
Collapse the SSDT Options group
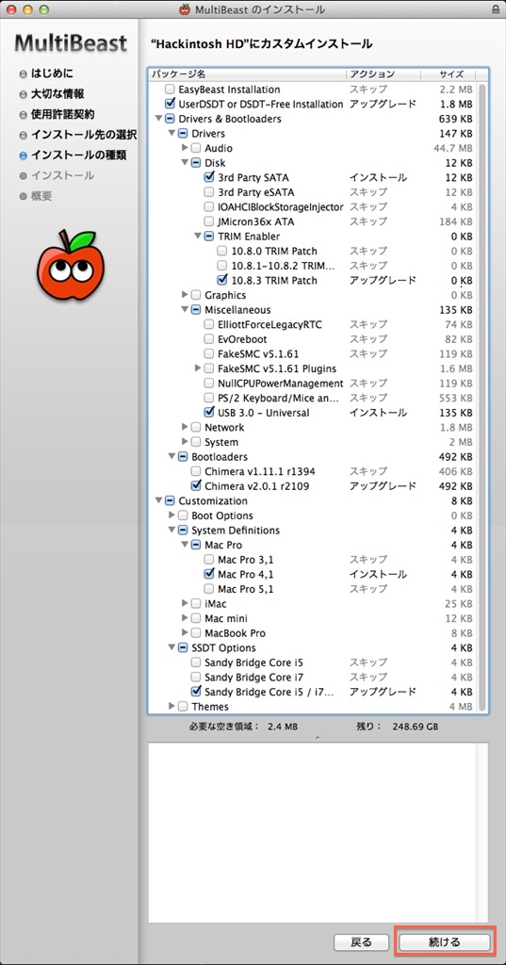[171, 648]
